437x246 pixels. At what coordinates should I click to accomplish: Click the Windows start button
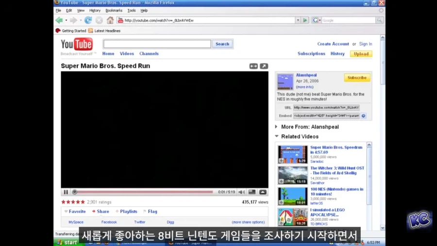pos(67,243)
